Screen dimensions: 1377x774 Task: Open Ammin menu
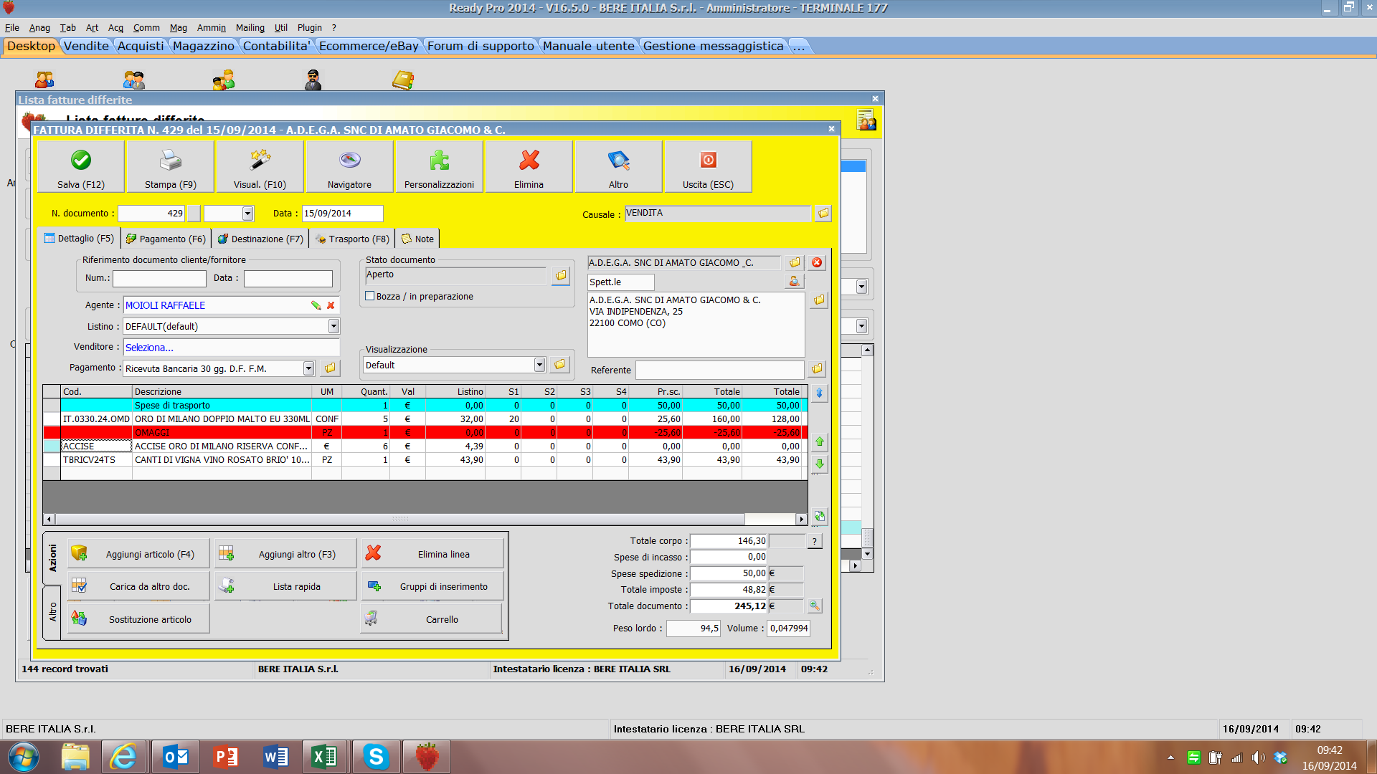211,27
